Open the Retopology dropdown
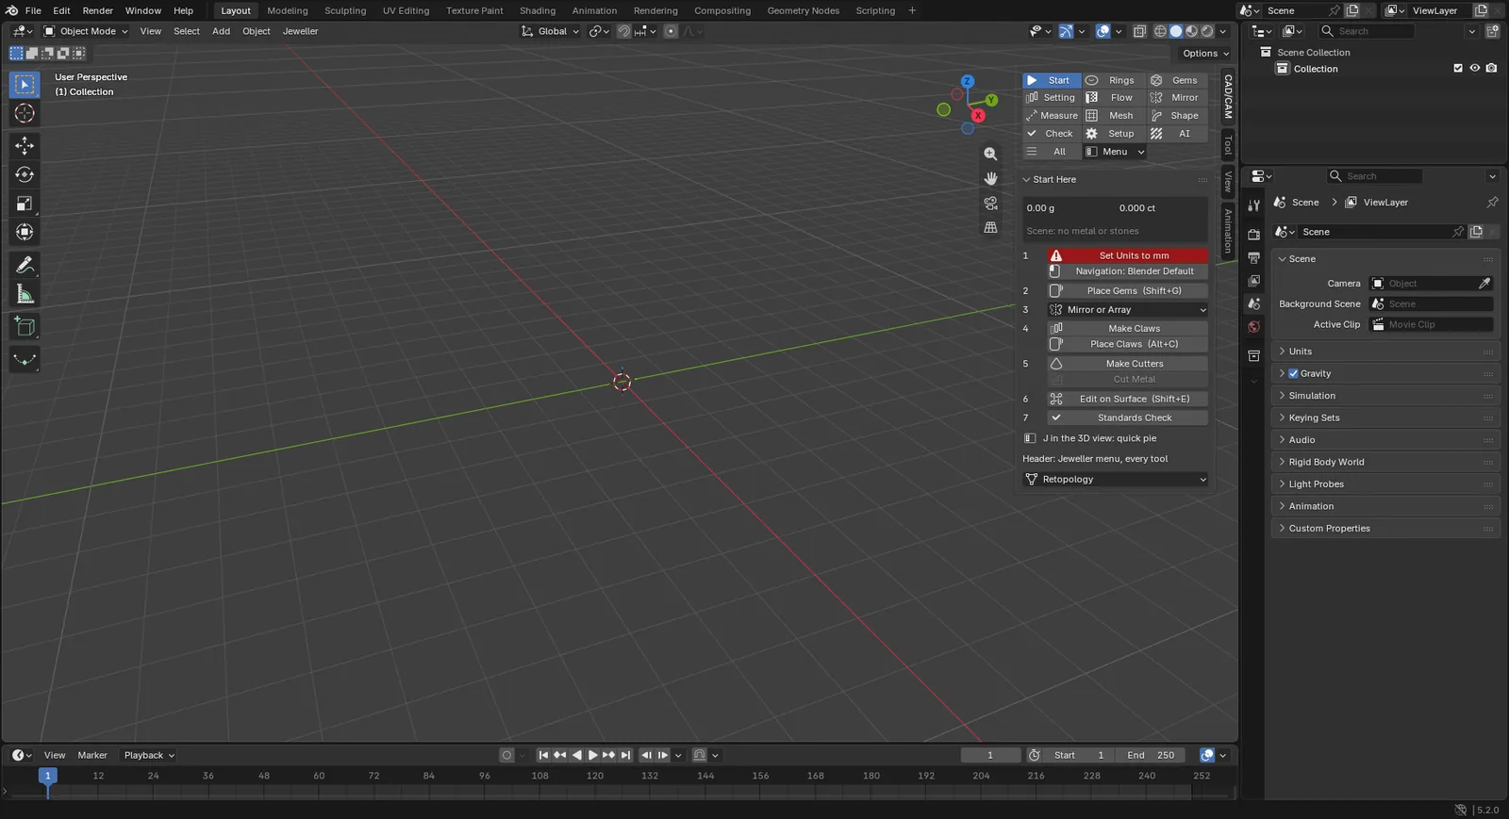The height and width of the screenshot is (819, 1509). [x=1116, y=480]
